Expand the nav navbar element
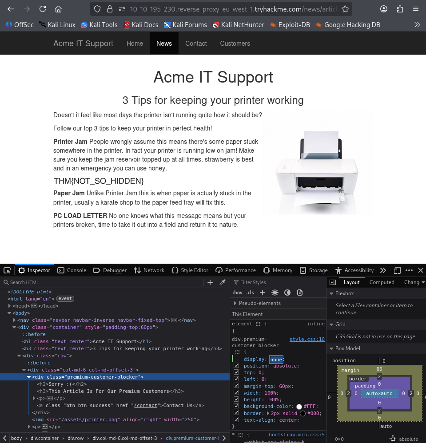 point(14,320)
